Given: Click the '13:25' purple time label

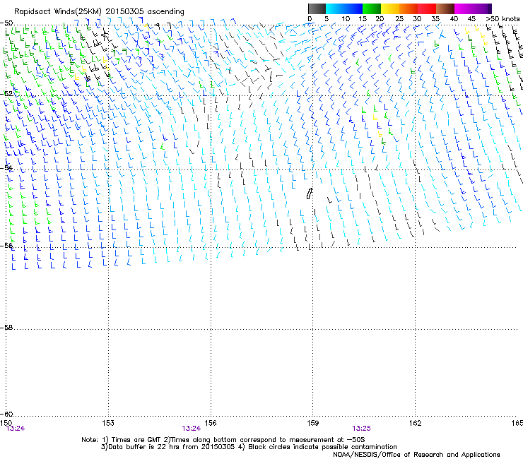Looking at the screenshot, I should click(x=361, y=429).
